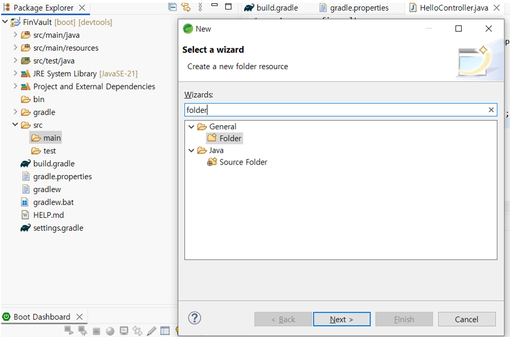510x337 pixels.
Task: Click the gradlew.bat file icon
Action: point(25,202)
